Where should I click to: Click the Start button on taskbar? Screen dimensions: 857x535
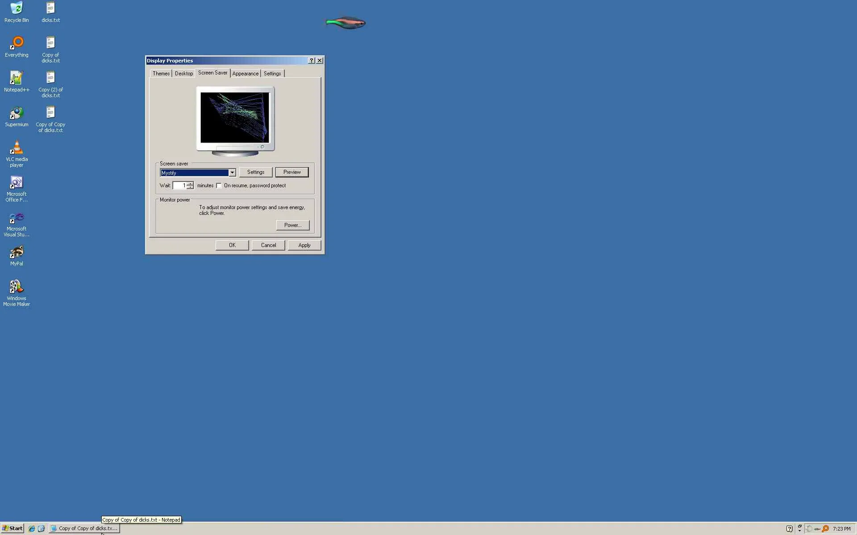12,528
